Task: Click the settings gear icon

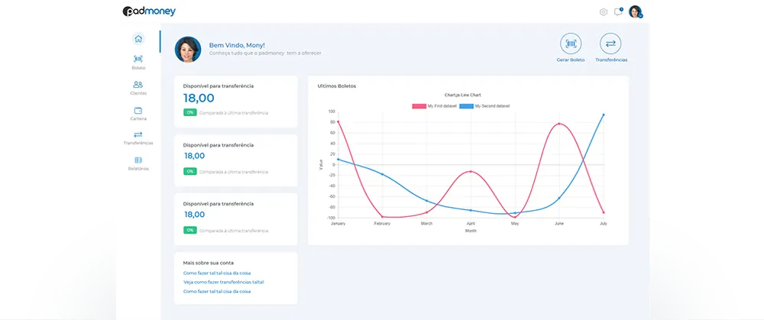Action: point(604,12)
